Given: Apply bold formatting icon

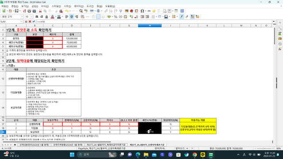Looking at the screenshot, I should pyautogui.click(x=37, y=17).
